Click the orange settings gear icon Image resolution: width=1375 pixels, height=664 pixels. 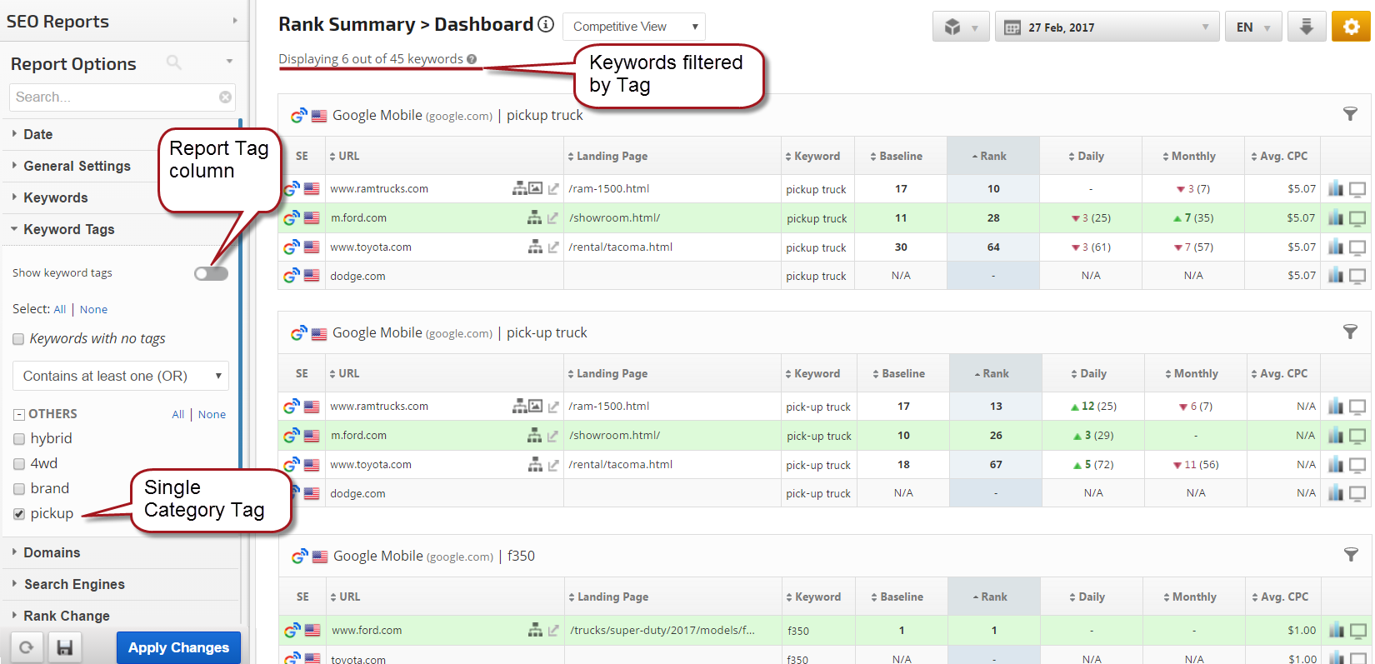[x=1351, y=27]
